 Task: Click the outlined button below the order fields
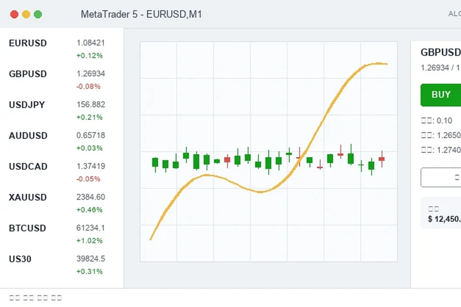click(441, 177)
